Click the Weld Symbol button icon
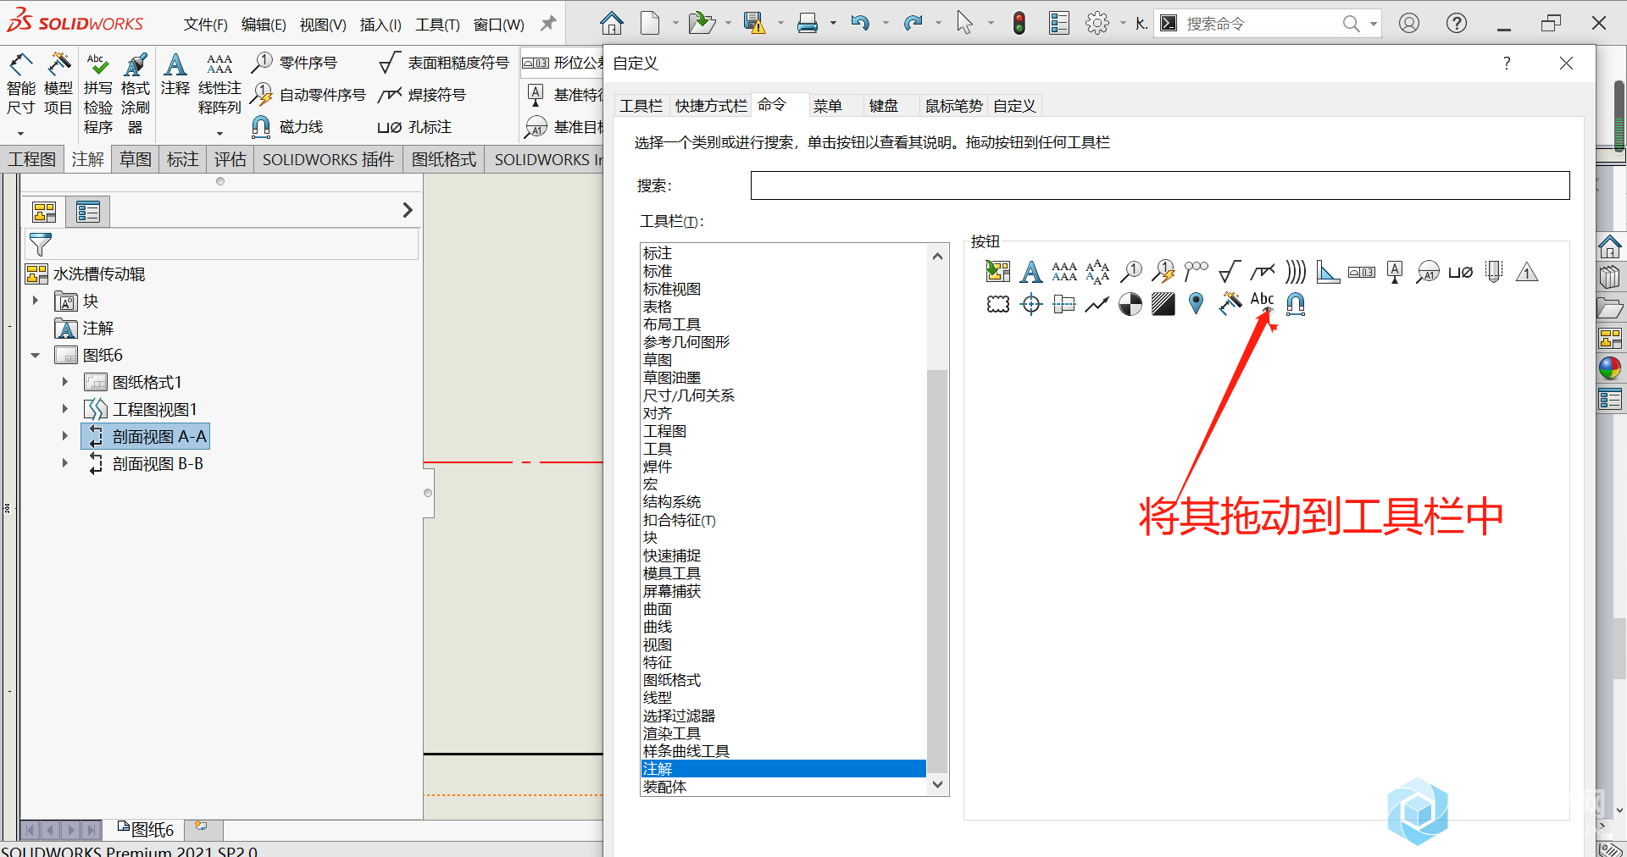 coord(1262,272)
